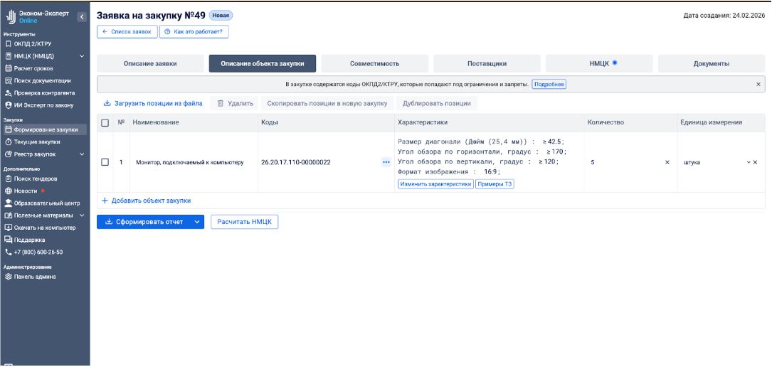This screenshot has width=772, height=367.
Task: Open the штука unit of measure dropdown
Action: pyautogui.click(x=748, y=162)
